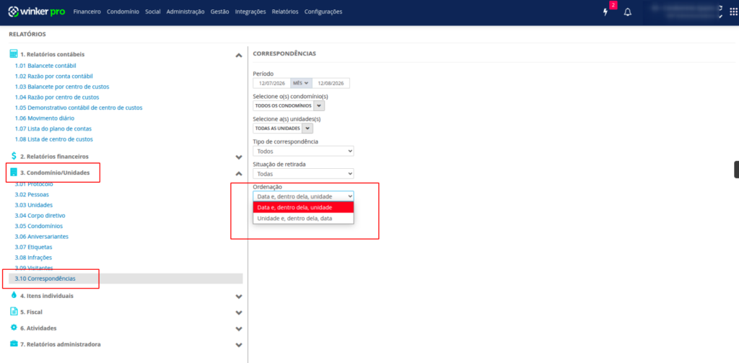
Task: Open the Situação de retirada dropdown
Action: tap(304, 173)
